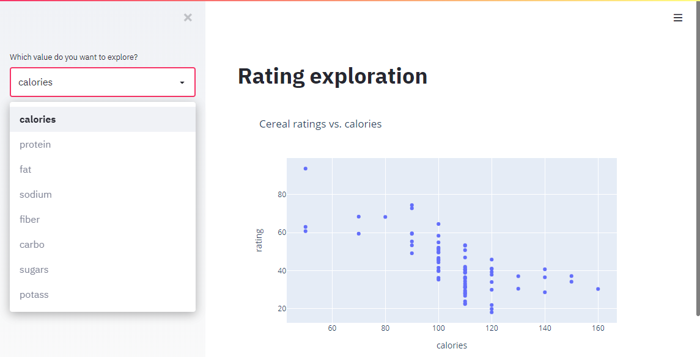700x357 pixels.
Task: Close the sidebar with the X icon
Action: (x=188, y=18)
